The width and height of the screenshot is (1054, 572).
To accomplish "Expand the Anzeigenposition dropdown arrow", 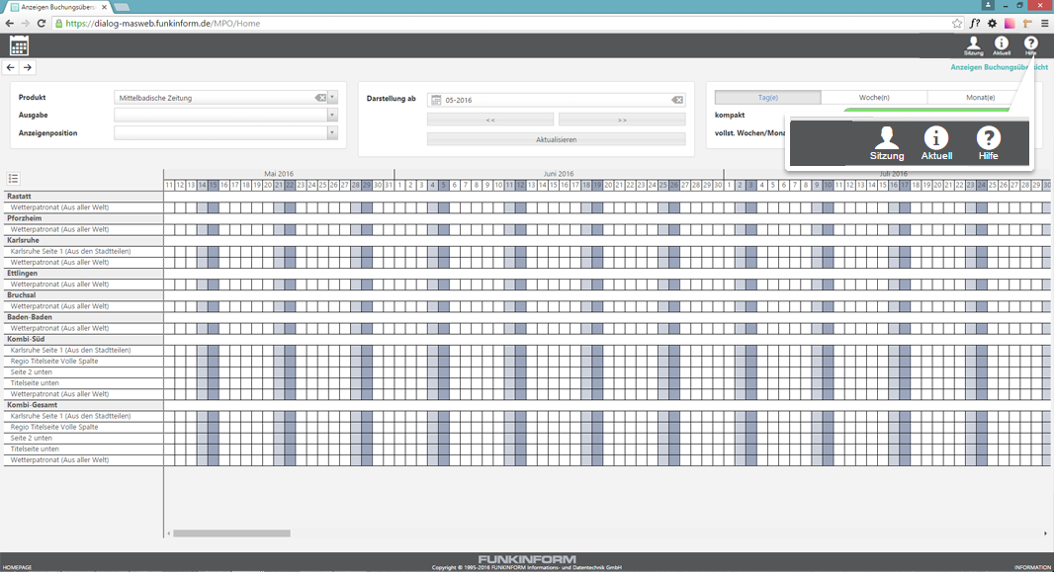I will pos(332,133).
